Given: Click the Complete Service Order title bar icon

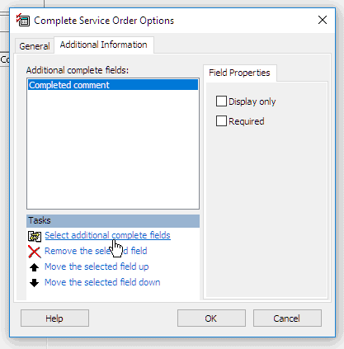Looking at the screenshot, I should [x=22, y=20].
